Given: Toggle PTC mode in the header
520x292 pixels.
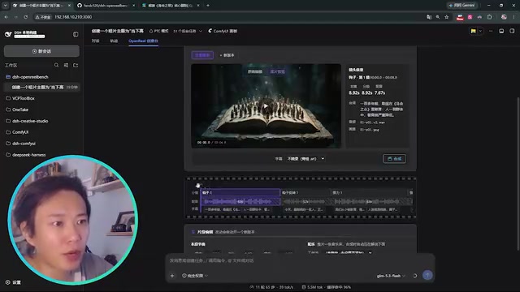Looking at the screenshot, I should point(159,31).
